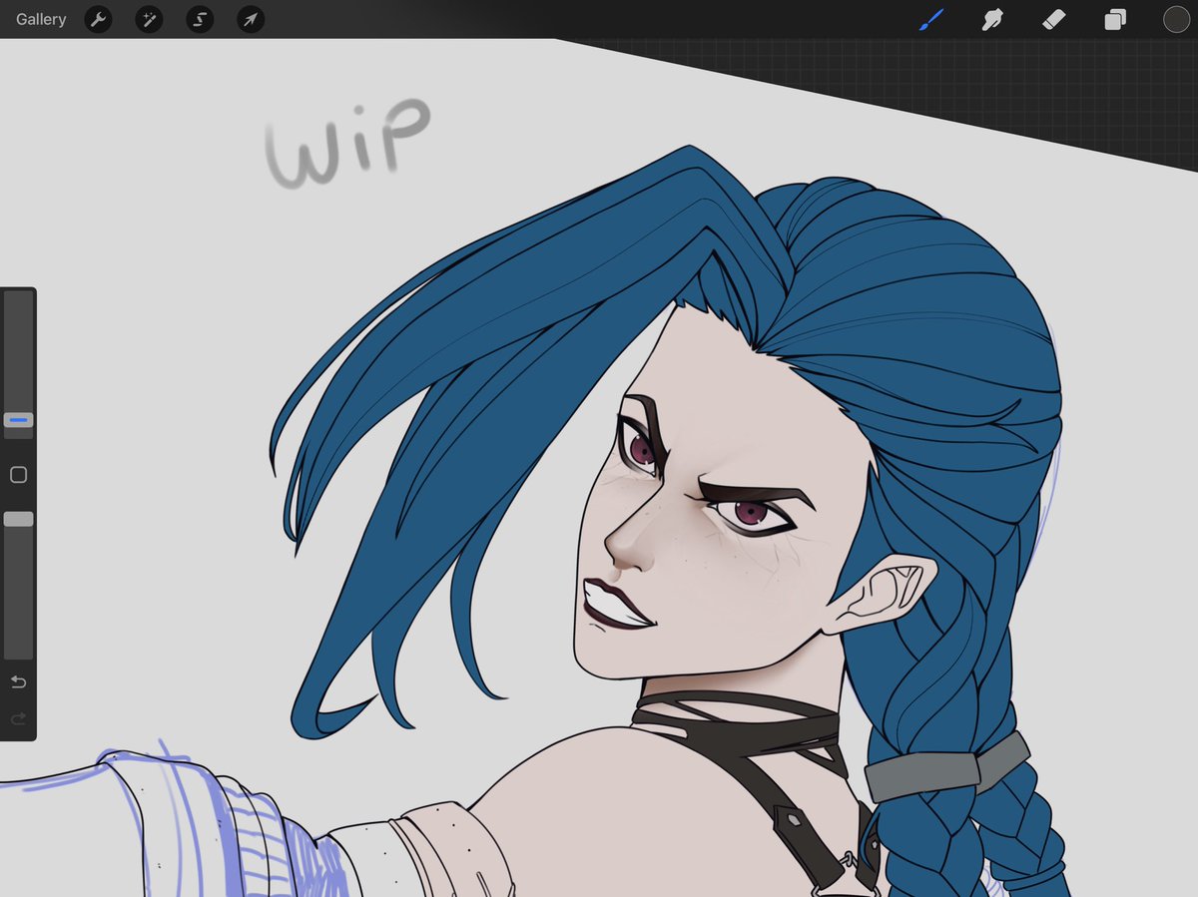1198x897 pixels.
Task: Open the Actions wrench menu
Action: pyautogui.click(x=98, y=19)
